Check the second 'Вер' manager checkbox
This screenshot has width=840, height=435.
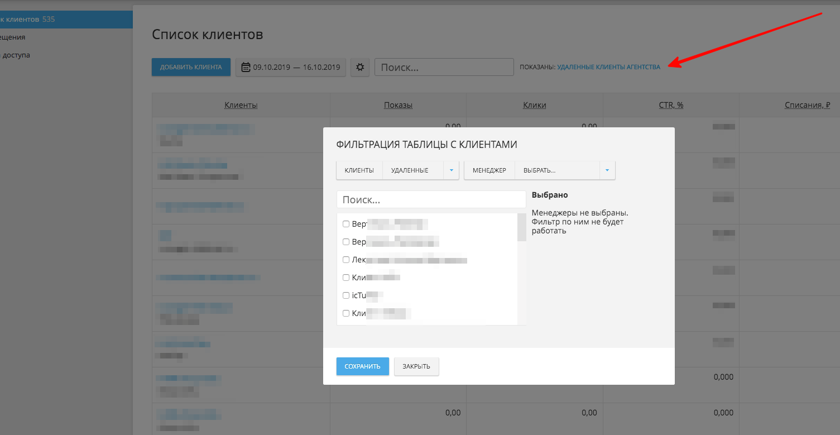(346, 242)
